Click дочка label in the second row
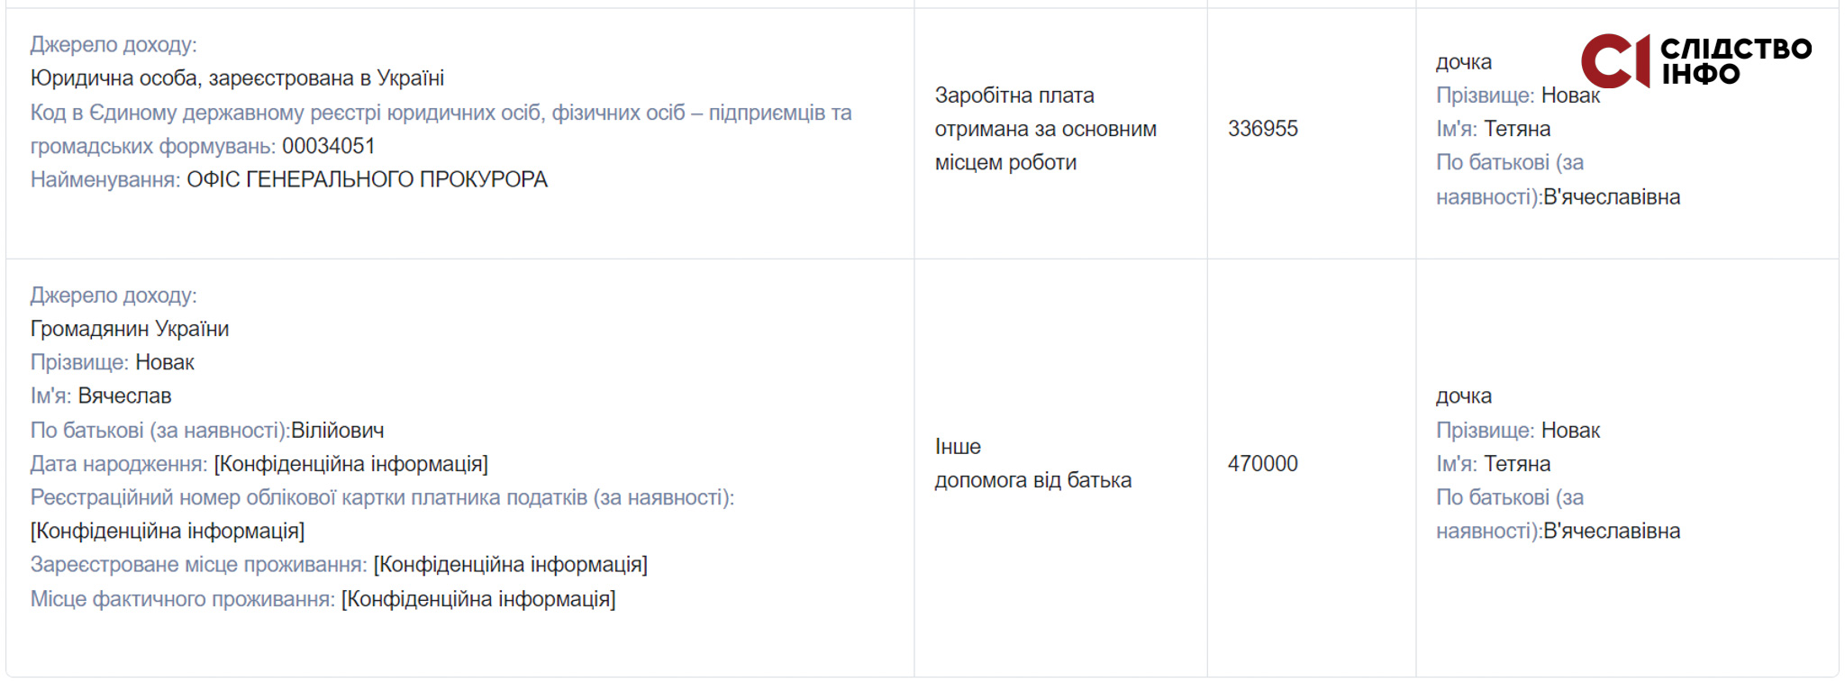Viewport: 1845px width, 682px height. pos(1464,396)
